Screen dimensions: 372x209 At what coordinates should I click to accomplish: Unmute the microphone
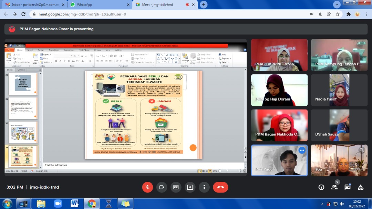(147, 187)
